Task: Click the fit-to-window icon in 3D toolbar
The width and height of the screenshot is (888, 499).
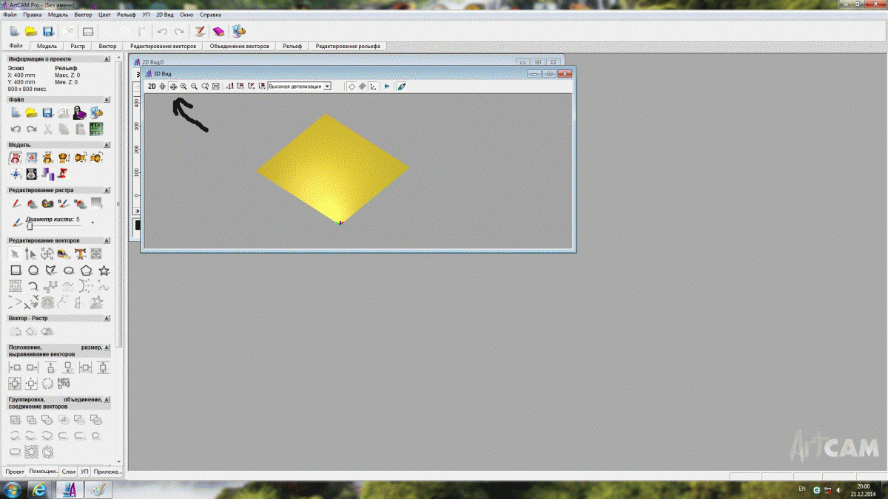Action: pos(215,86)
